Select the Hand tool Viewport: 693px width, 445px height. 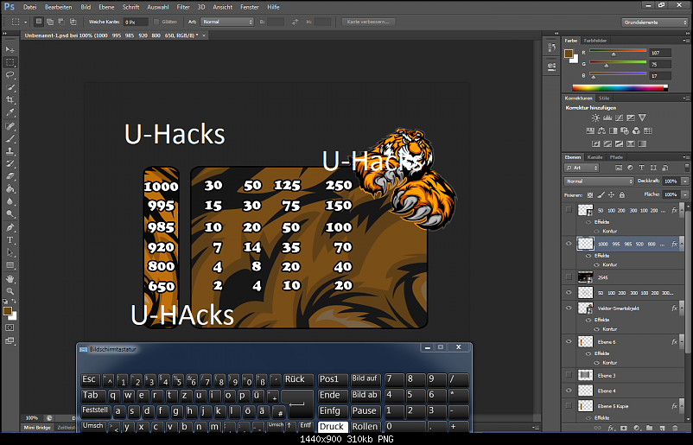[x=10, y=279]
